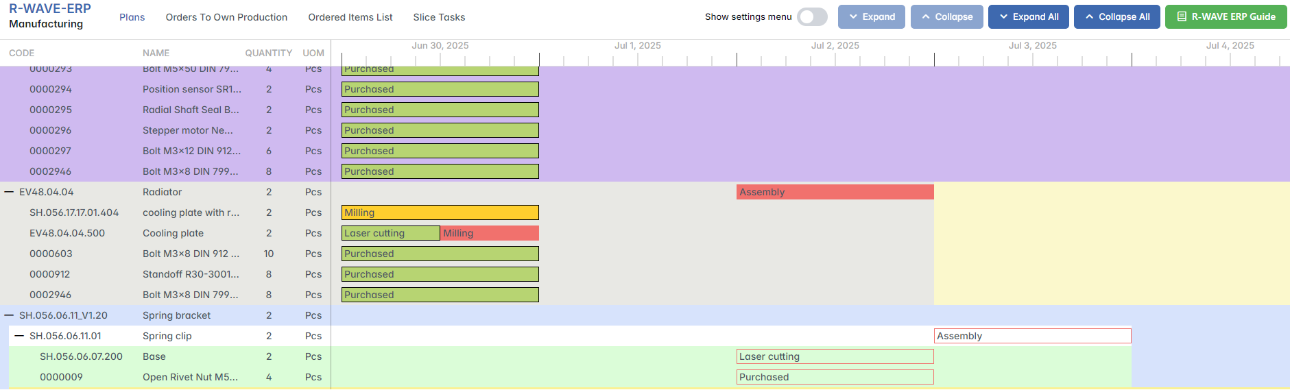Switch to Slice Tasks
Viewport: 1290px width, 390px height.
coord(439,17)
